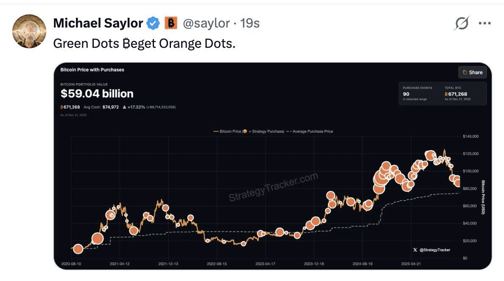Click the +17.32% gain triangle indicator
This screenshot has height=281, width=504.
click(124, 107)
